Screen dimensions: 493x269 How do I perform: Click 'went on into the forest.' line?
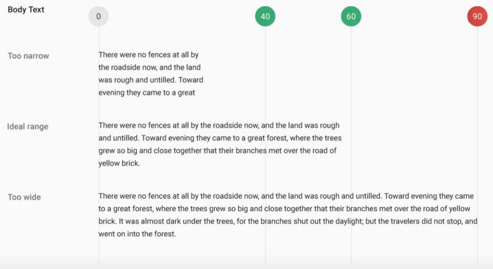point(137,234)
